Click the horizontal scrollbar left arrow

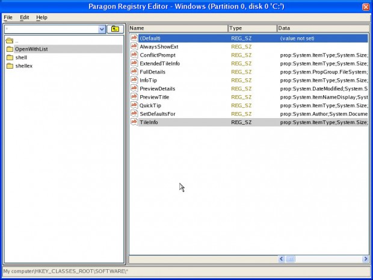click(282, 259)
